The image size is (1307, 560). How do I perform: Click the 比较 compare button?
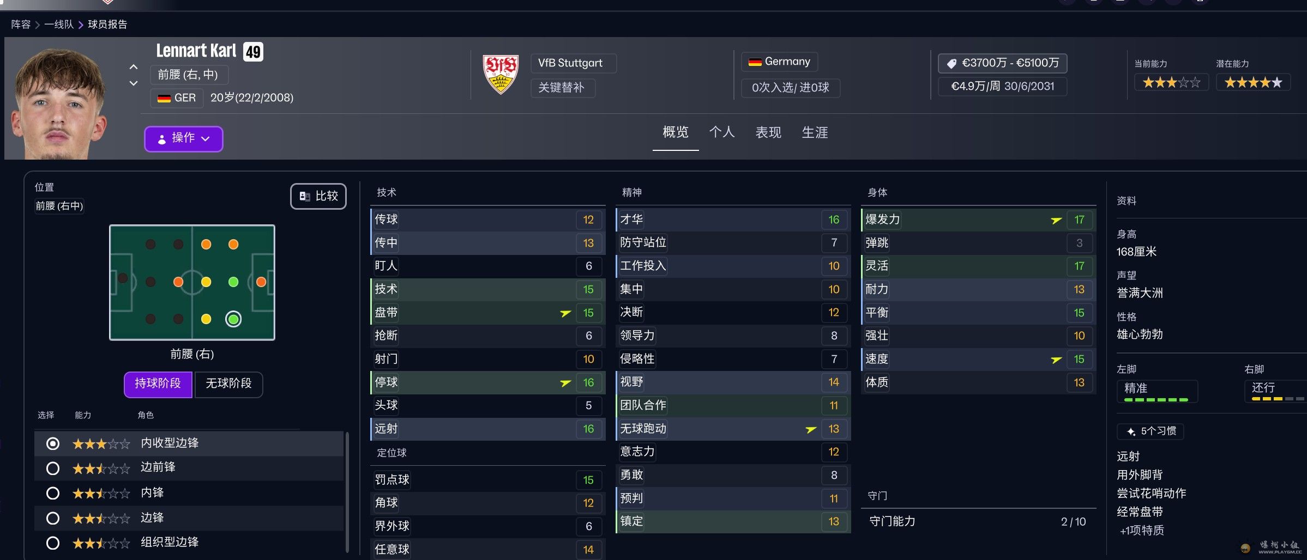[x=318, y=196]
